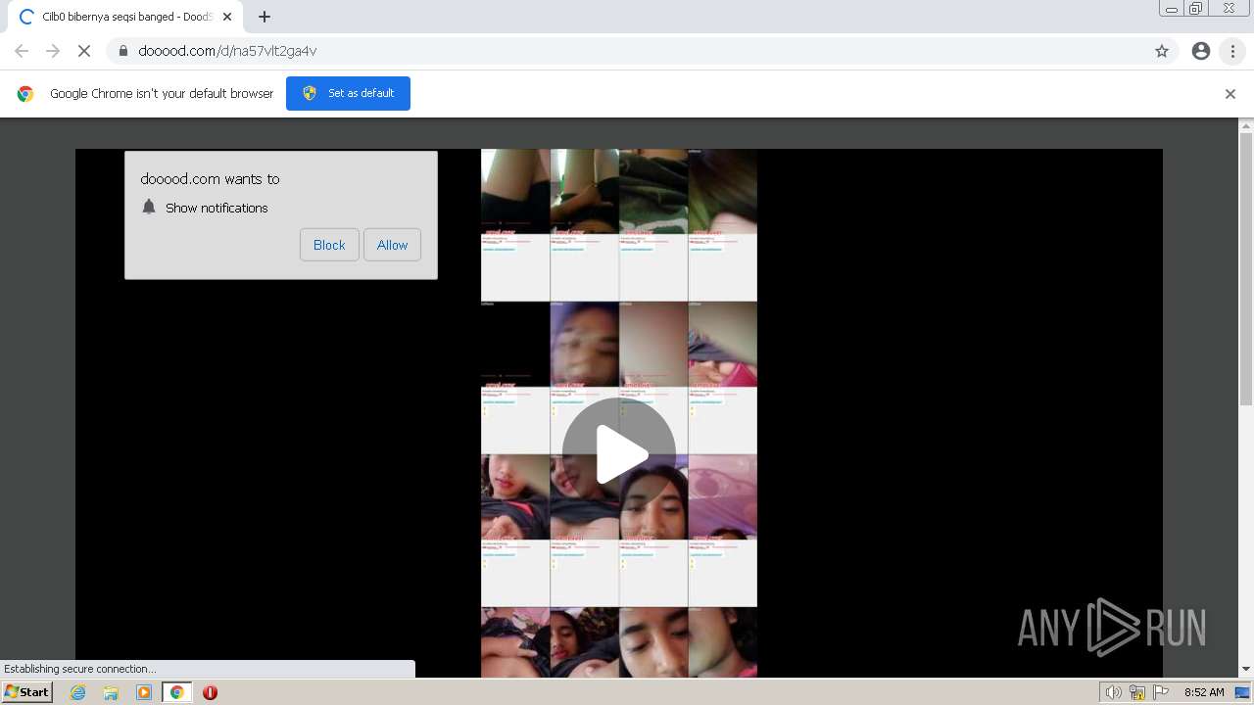Go back to previous page
Viewport: 1254px width, 705px height.
(x=22, y=51)
